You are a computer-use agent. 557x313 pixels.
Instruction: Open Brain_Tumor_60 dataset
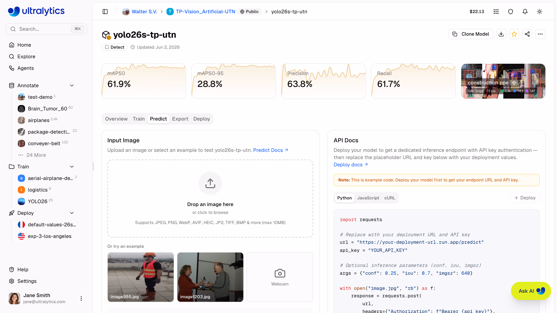point(48,109)
